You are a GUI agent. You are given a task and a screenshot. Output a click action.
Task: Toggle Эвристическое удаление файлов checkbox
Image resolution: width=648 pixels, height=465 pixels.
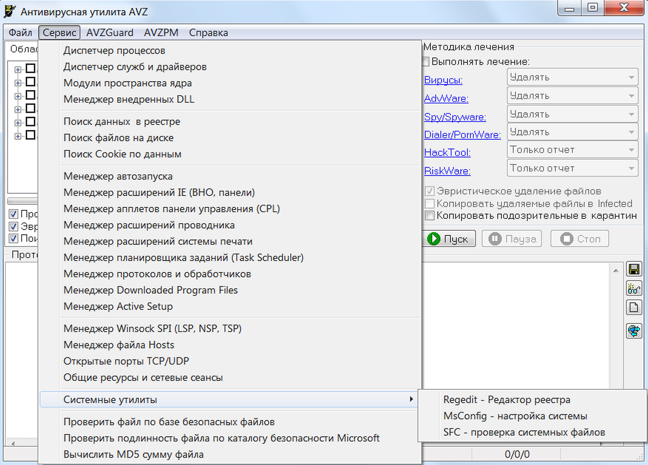(429, 191)
